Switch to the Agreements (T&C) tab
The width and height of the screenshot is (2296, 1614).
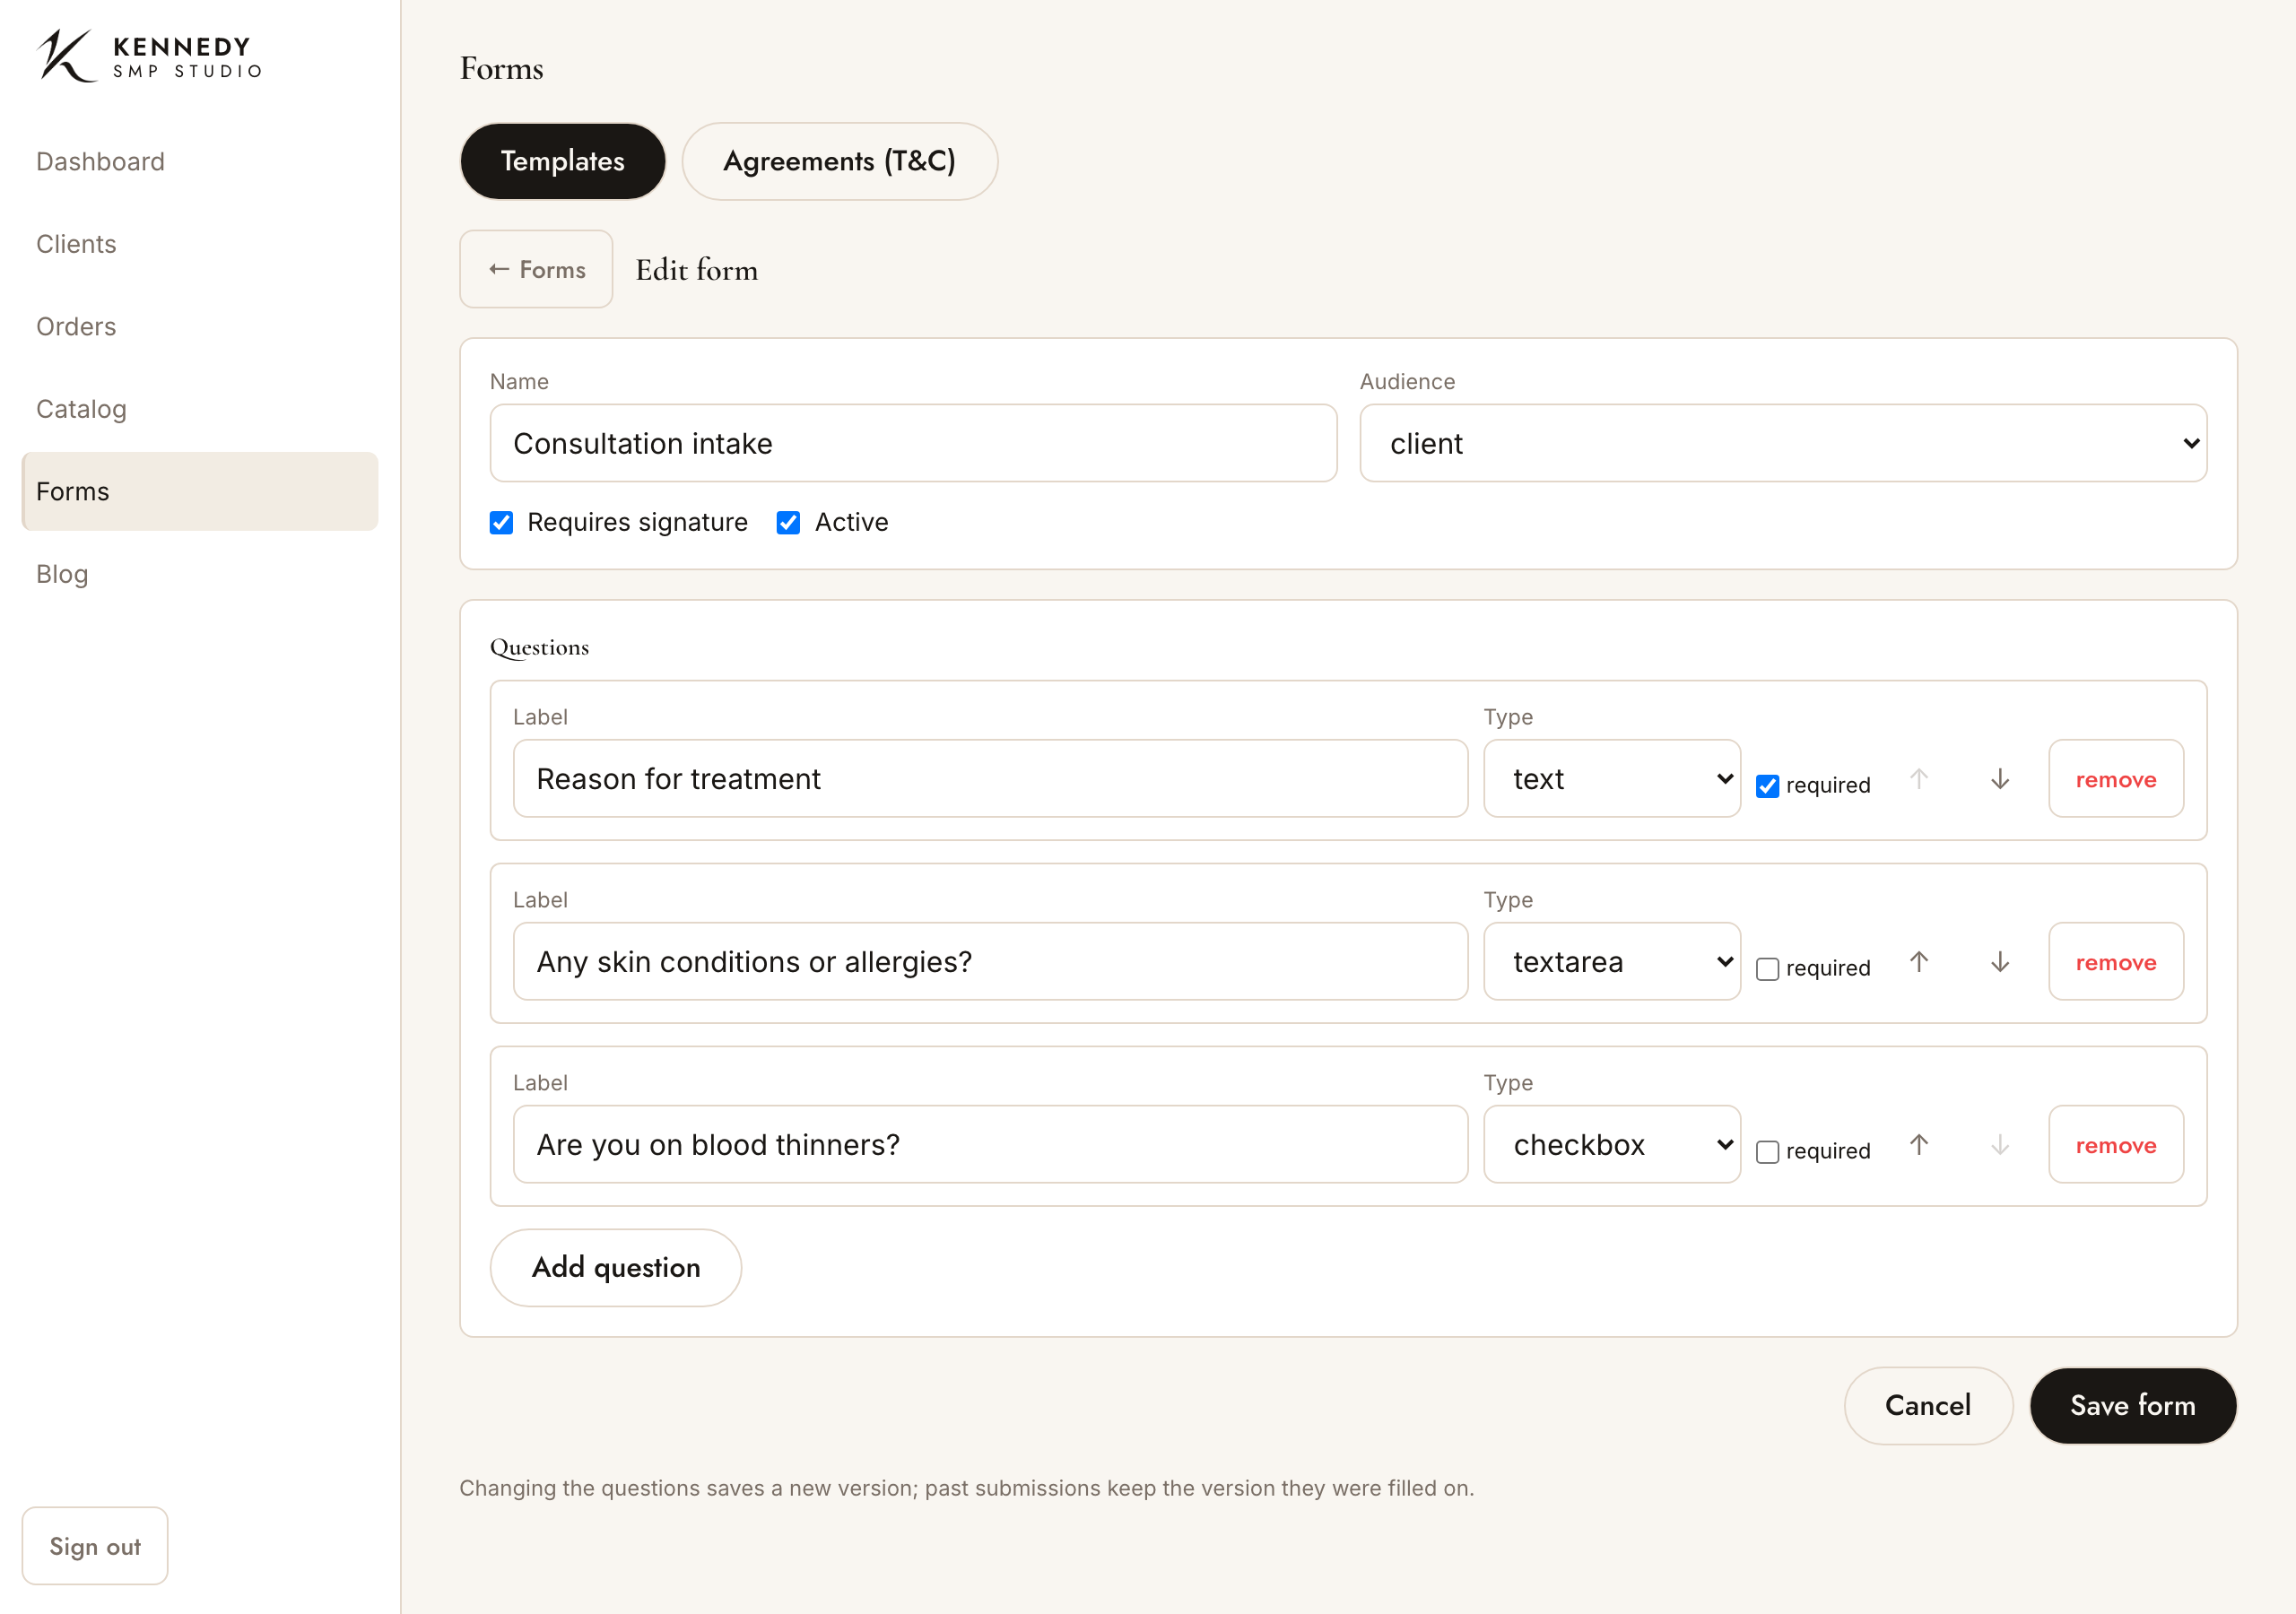[839, 161]
